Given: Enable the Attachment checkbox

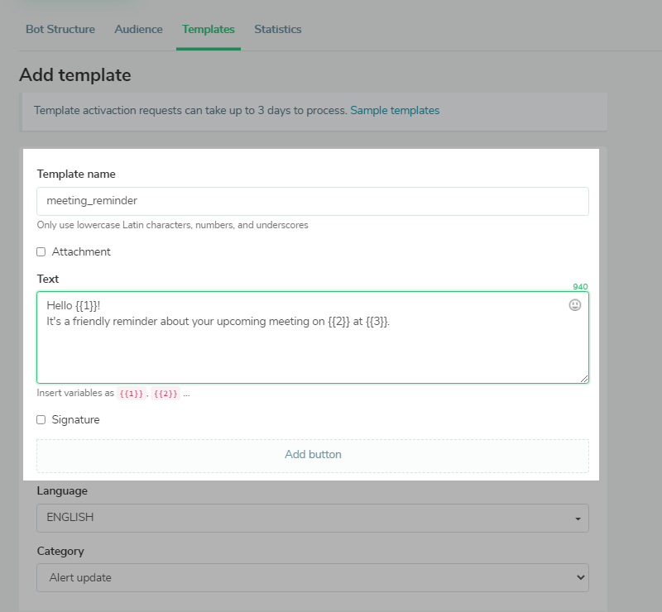Looking at the screenshot, I should click(x=41, y=252).
